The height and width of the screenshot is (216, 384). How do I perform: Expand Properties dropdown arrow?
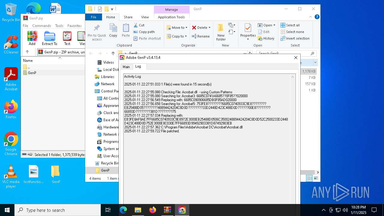(x=248, y=39)
